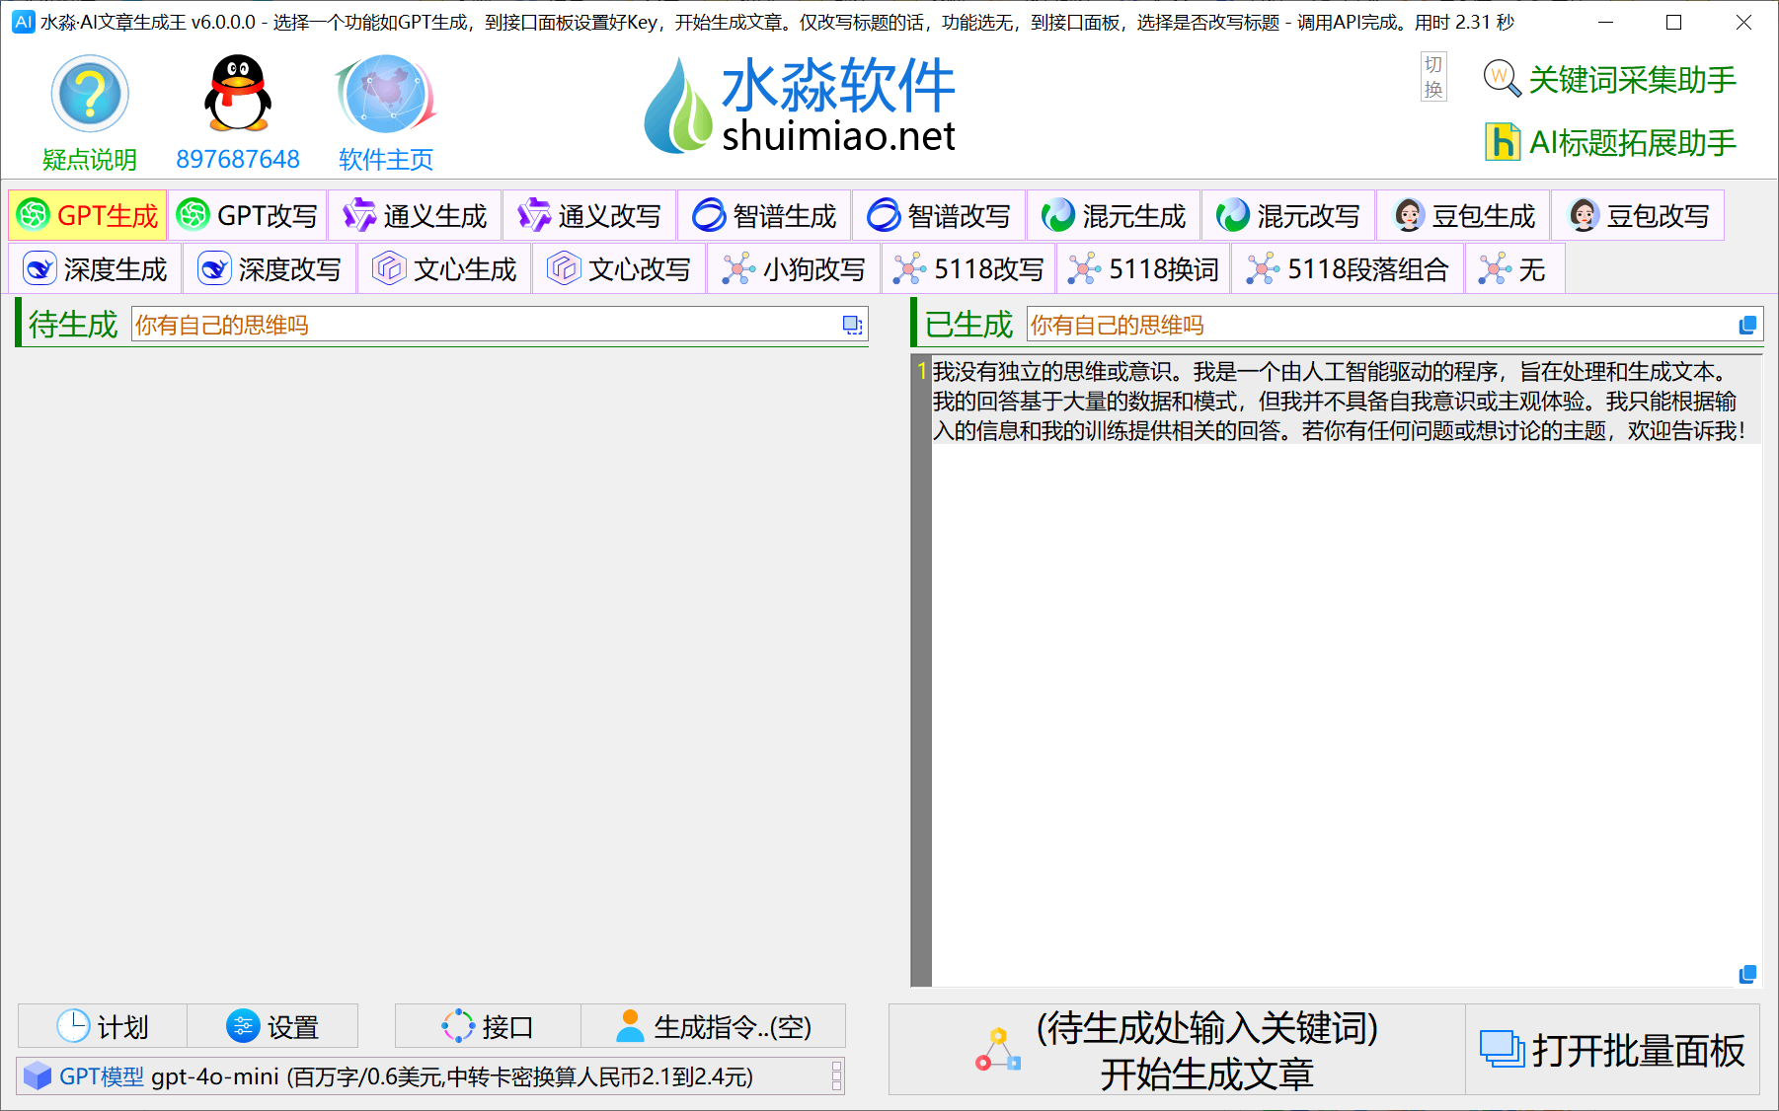Open 关键词采集助手 link
The height and width of the screenshot is (1111, 1779).
click(1610, 80)
